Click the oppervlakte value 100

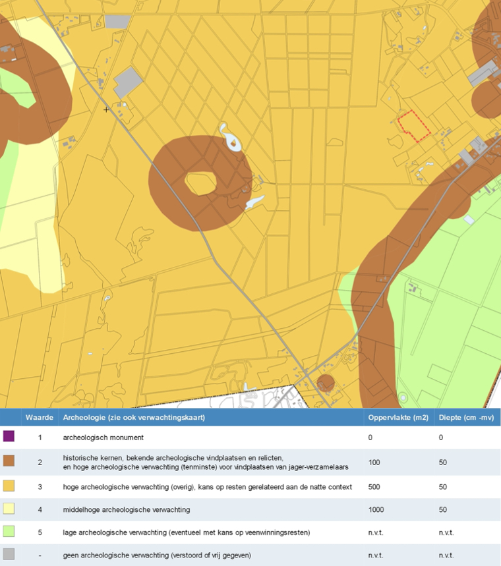click(x=374, y=463)
